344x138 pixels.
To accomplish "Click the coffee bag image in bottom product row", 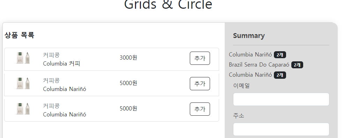I will tap(23, 109).
